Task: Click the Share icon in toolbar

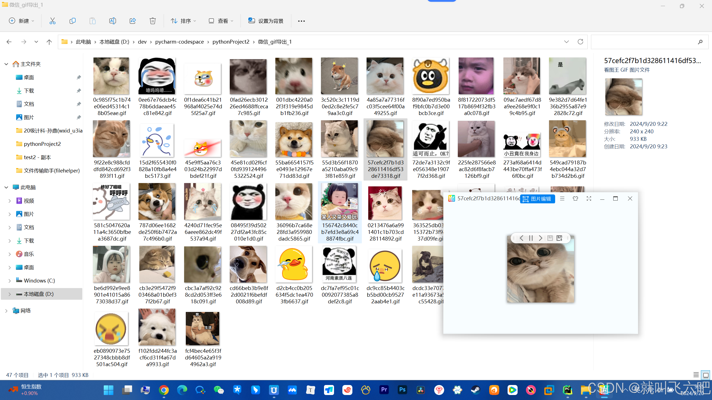Action: pyautogui.click(x=132, y=21)
